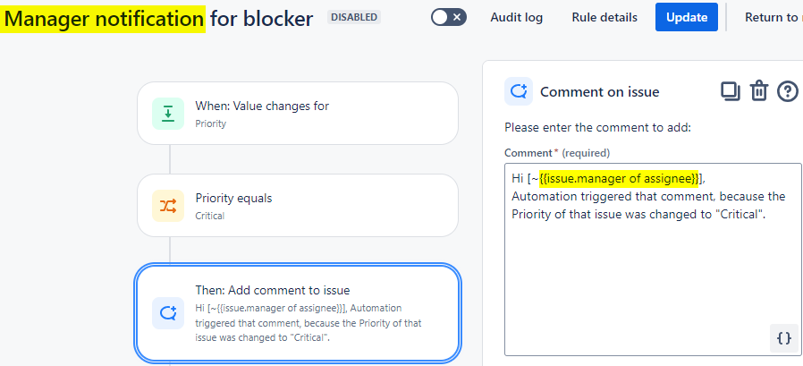Image resolution: width=803 pixels, height=366 pixels.
Task: Open help for Comment on issue
Action: pyautogui.click(x=787, y=91)
